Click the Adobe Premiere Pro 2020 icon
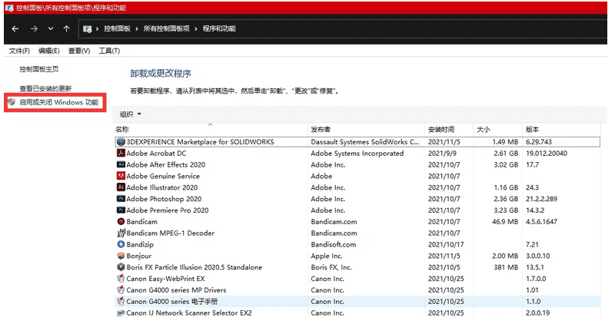This screenshot has width=615, height=334. pos(121,210)
